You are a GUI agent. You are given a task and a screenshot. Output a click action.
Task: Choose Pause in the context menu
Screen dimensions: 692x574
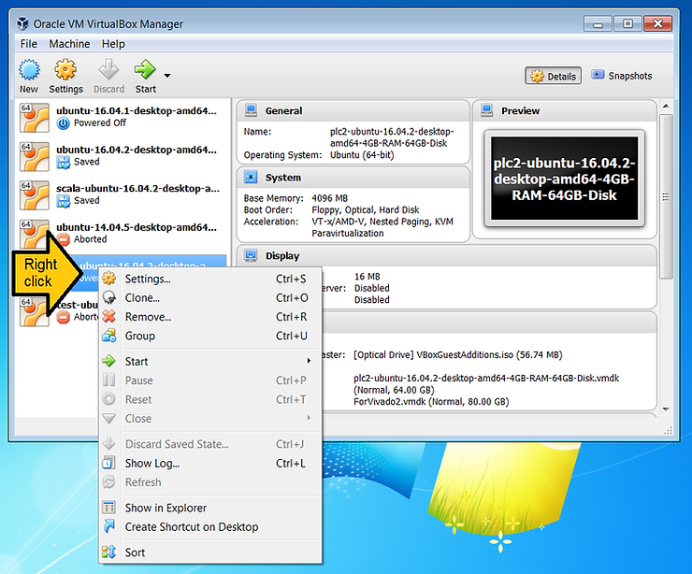(x=209, y=380)
